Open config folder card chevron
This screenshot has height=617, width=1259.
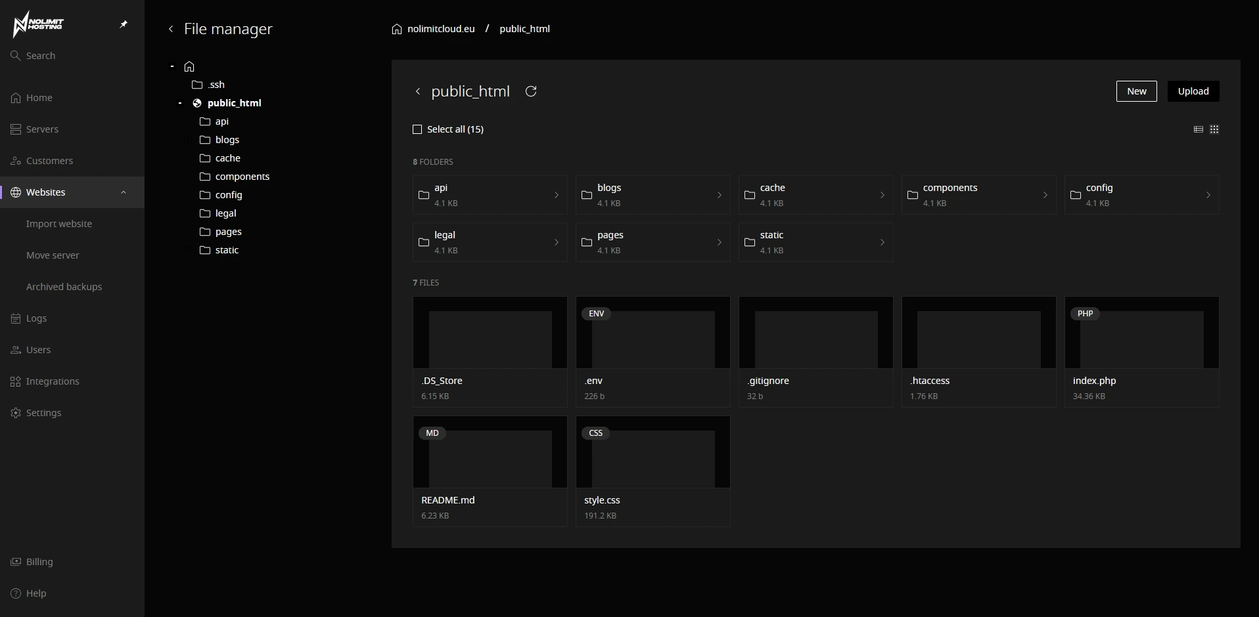point(1208,195)
